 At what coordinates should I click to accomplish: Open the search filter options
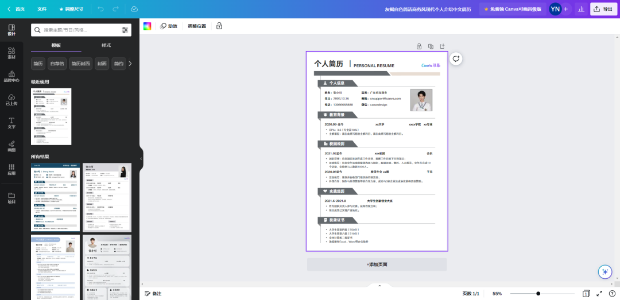click(x=125, y=30)
